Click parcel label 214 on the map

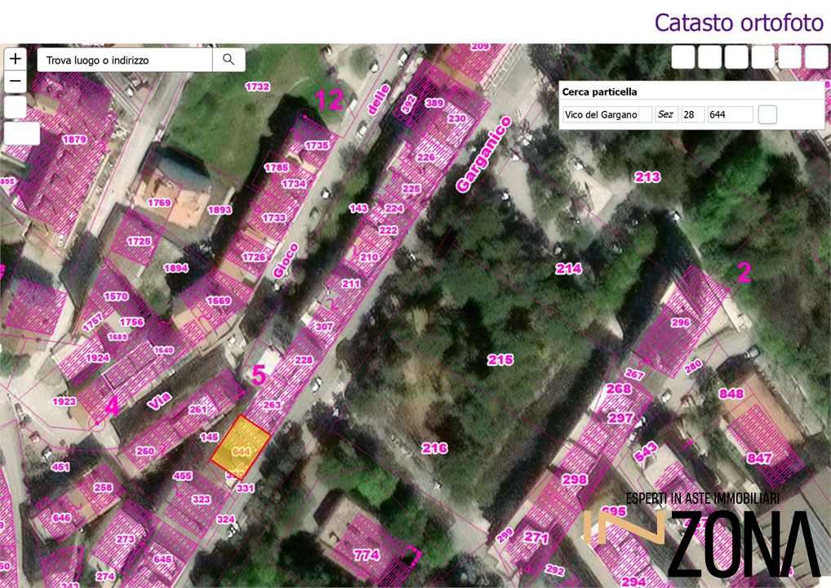point(569,269)
